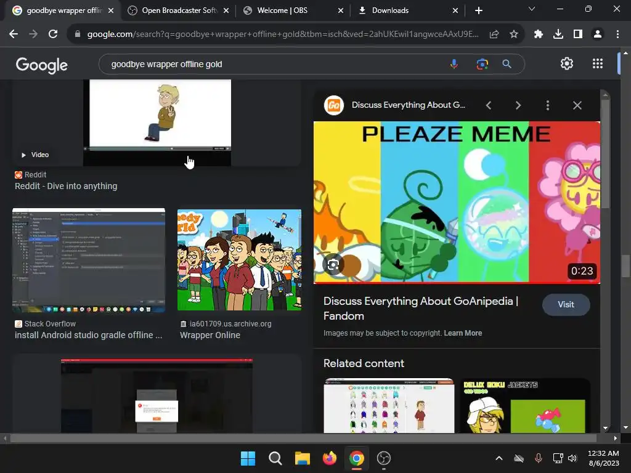Open the jacket selection related thumbnail
The height and width of the screenshot is (473, 631).
click(389, 405)
